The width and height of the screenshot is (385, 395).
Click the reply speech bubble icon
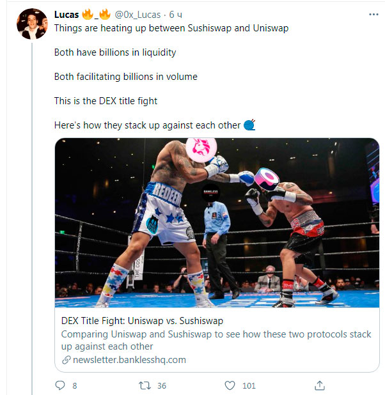click(61, 385)
